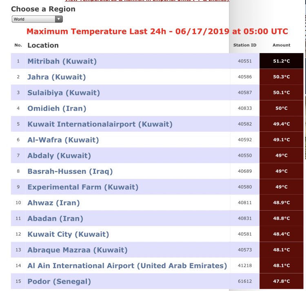The image size is (306, 291).
Task: Open the World region dropdown
Action: [x=37, y=19]
